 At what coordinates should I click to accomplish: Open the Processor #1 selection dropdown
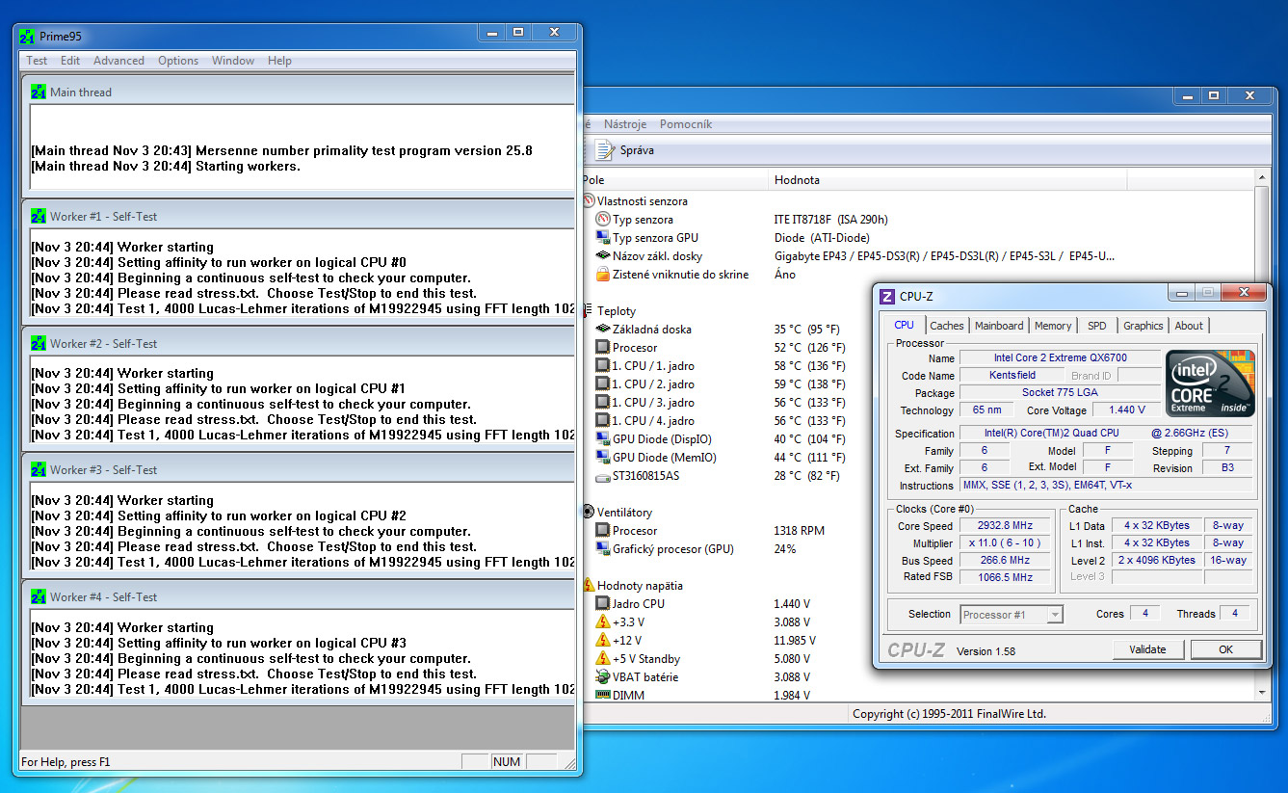point(1012,614)
